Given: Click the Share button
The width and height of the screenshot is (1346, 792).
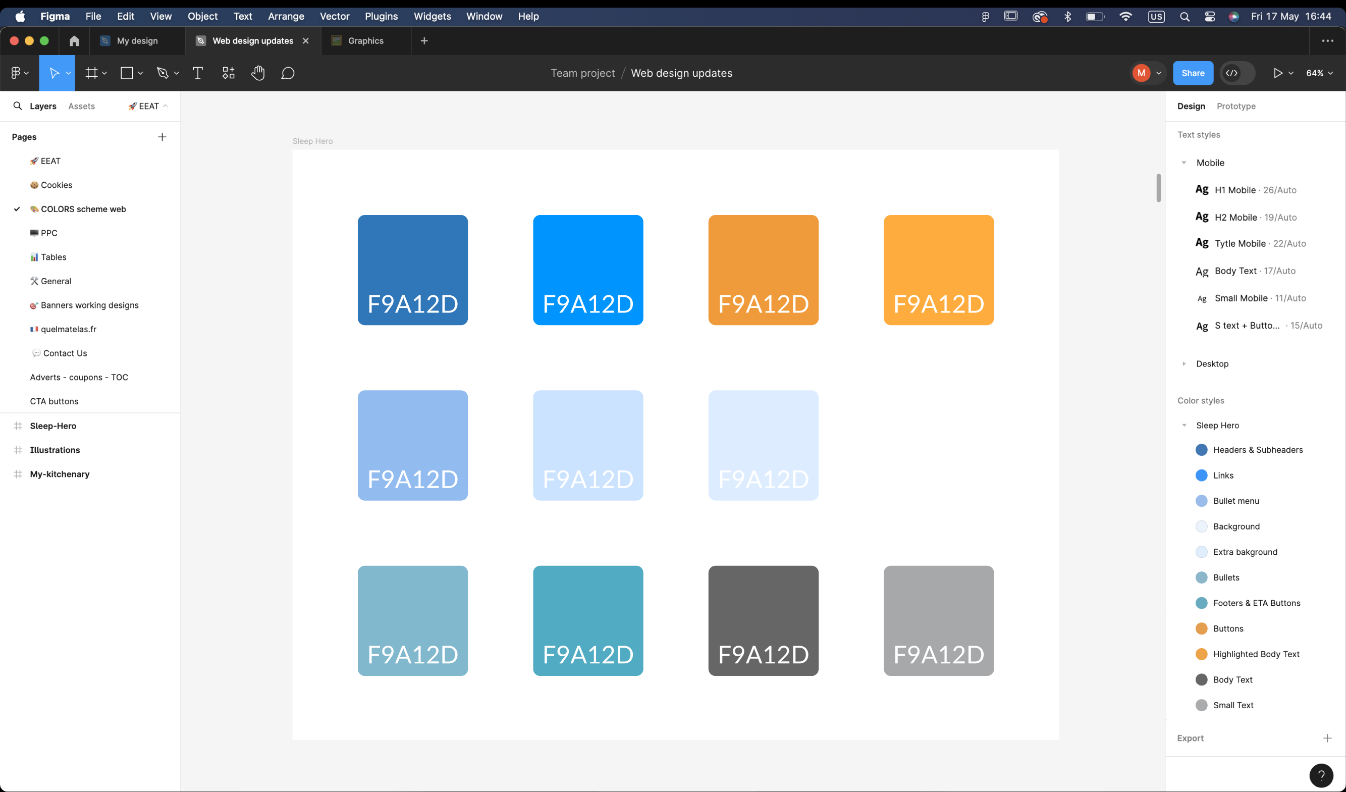Looking at the screenshot, I should coord(1193,73).
